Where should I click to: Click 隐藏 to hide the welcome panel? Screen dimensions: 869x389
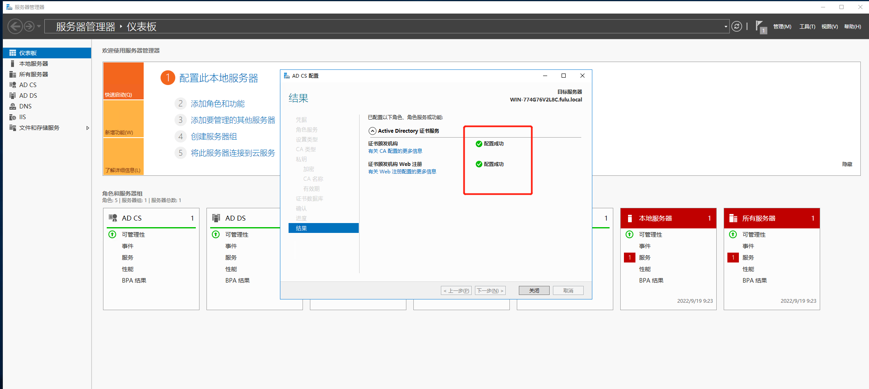click(847, 164)
